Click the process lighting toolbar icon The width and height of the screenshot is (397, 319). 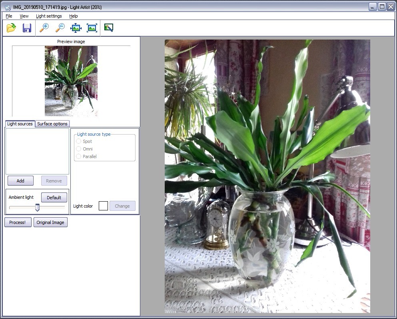(x=109, y=28)
